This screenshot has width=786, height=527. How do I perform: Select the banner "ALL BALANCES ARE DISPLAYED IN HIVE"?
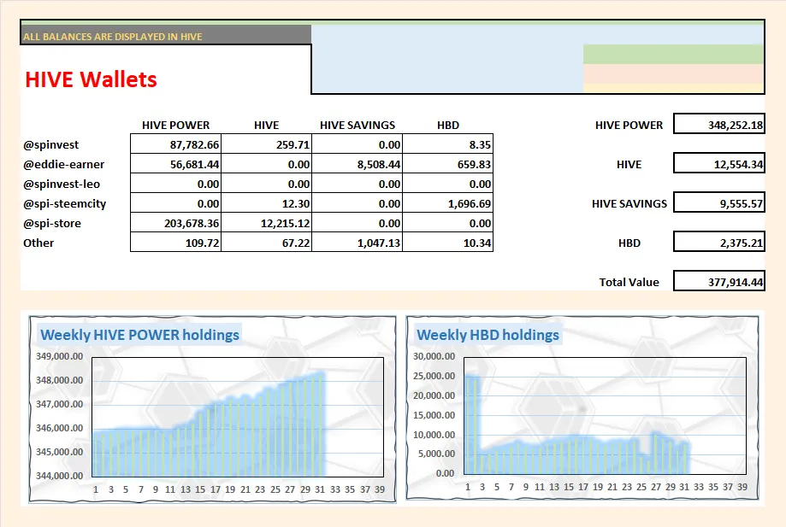pos(165,35)
